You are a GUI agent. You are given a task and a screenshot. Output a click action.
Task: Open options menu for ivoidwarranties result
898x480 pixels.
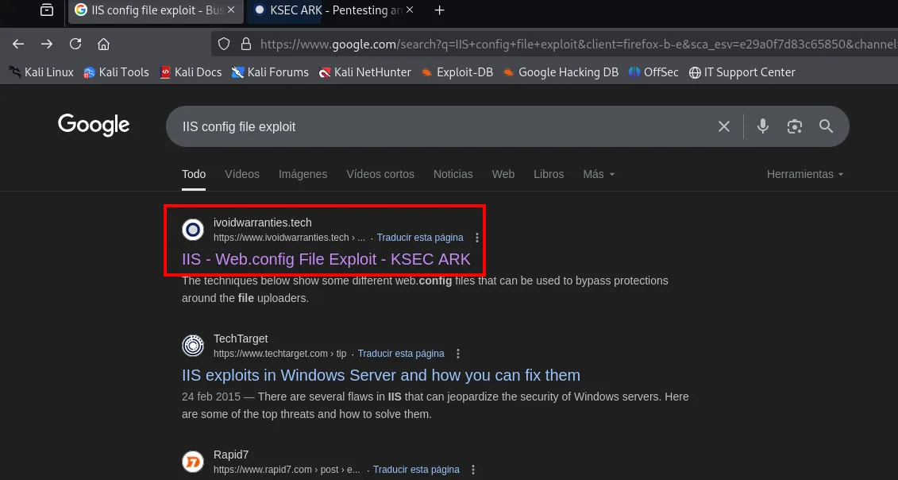pyautogui.click(x=477, y=238)
